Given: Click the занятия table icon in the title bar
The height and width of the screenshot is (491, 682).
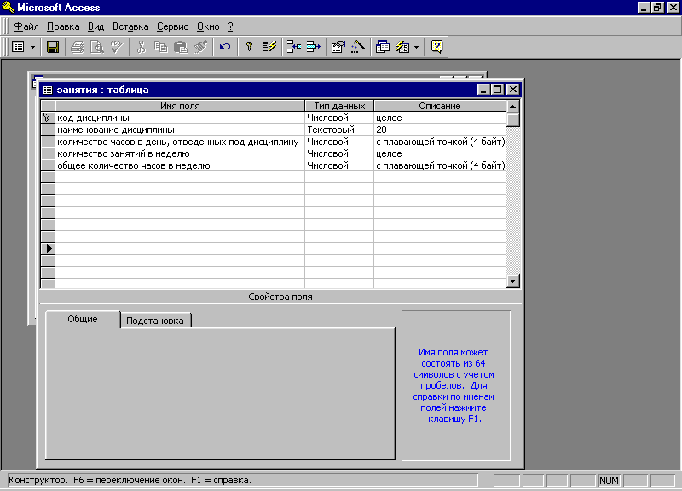Looking at the screenshot, I should click(x=48, y=90).
